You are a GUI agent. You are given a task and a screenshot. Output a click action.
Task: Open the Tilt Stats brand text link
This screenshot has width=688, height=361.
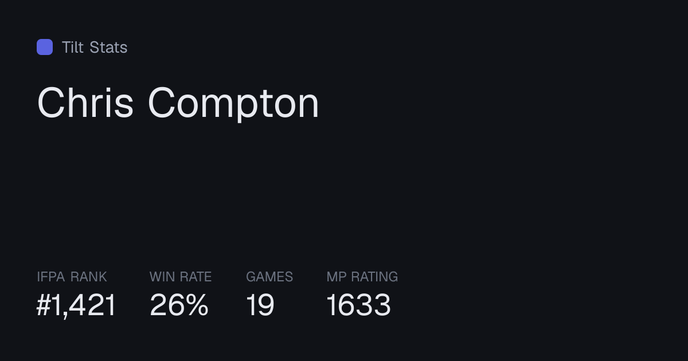(x=95, y=47)
